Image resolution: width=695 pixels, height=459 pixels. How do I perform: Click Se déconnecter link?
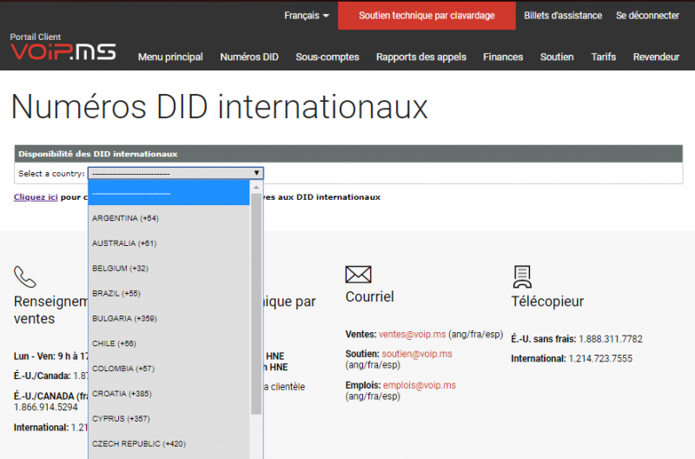coord(647,16)
